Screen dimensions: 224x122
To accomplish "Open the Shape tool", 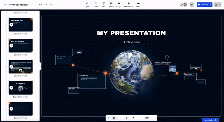I will click(119, 5).
